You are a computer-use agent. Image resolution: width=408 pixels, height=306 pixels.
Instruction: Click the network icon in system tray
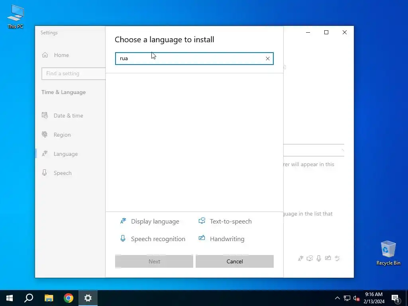pyautogui.click(x=347, y=298)
